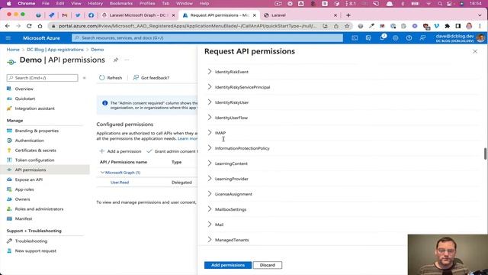This screenshot has width=488, height=275.
Task: Expand the LearningProvider group
Action: tap(210, 179)
